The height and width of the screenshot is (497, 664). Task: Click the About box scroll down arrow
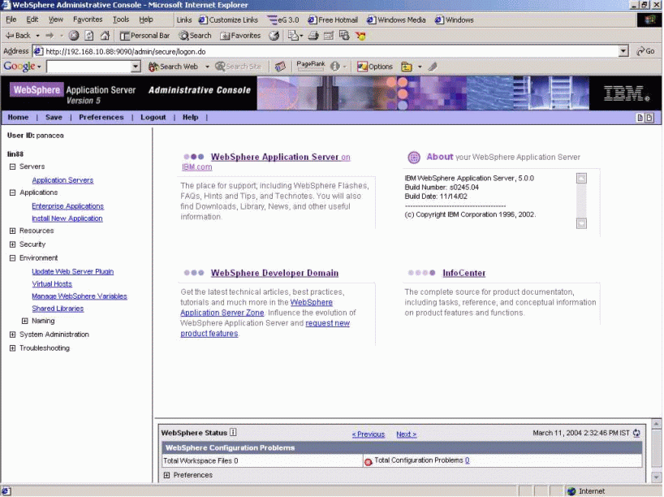point(581,223)
